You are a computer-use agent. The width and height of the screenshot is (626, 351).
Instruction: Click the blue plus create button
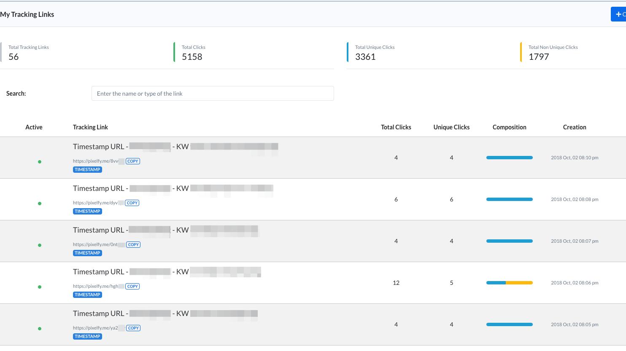coord(618,14)
